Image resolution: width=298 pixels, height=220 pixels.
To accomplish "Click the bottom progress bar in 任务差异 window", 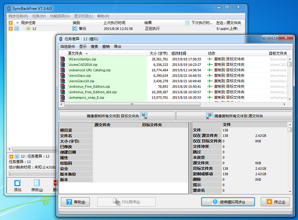I will coord(175,212).
